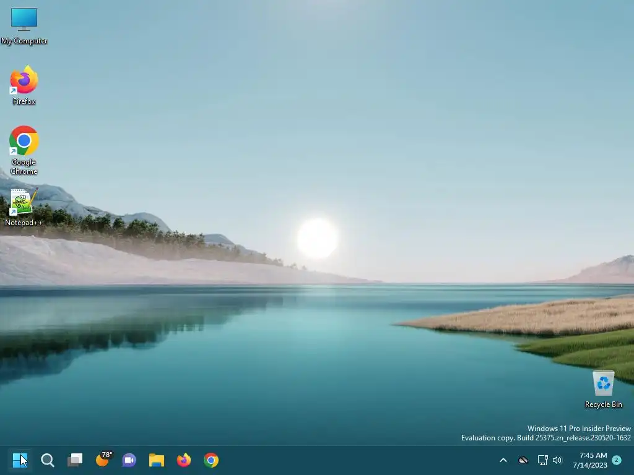Select the Notepad++ desktop shortcut
Screen dimensions: 634x475
tap(24, 207)
